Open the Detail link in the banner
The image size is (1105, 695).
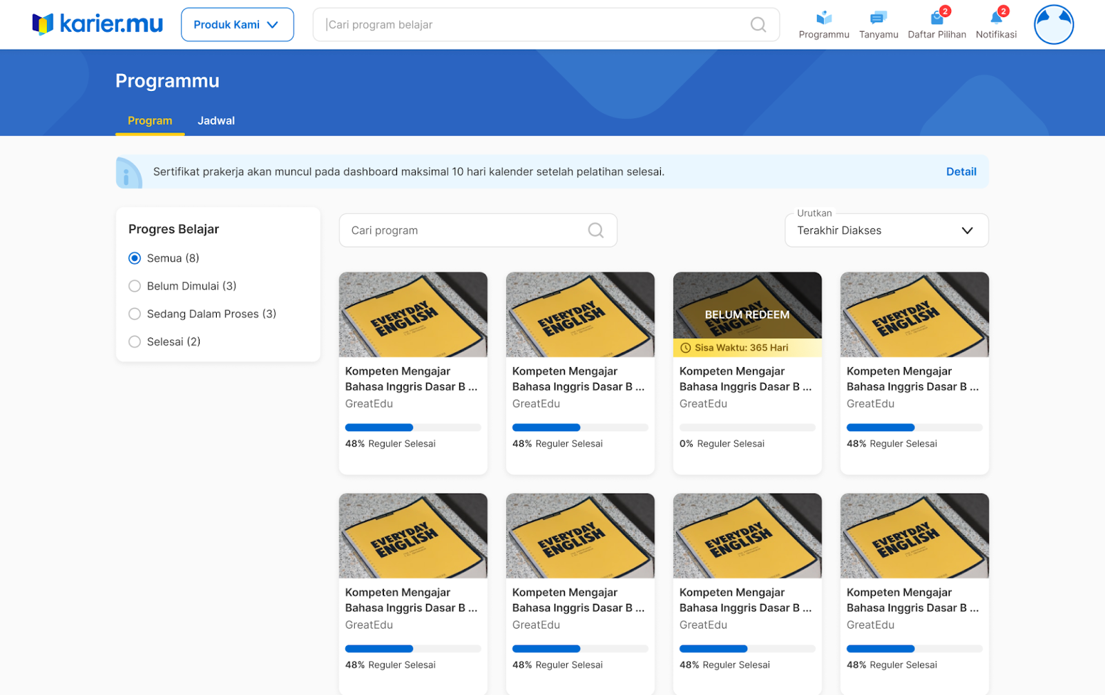961,172
